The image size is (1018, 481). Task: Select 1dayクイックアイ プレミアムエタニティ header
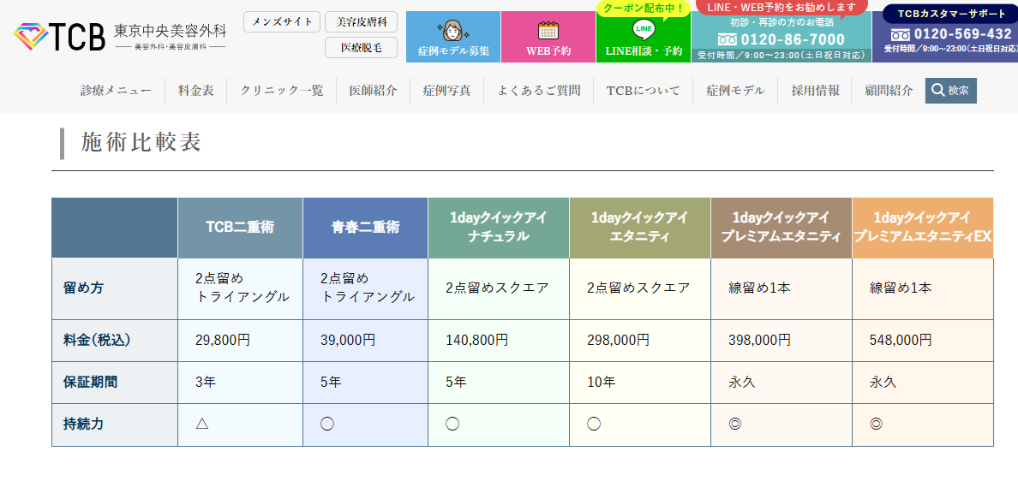(x=781, y=228)
